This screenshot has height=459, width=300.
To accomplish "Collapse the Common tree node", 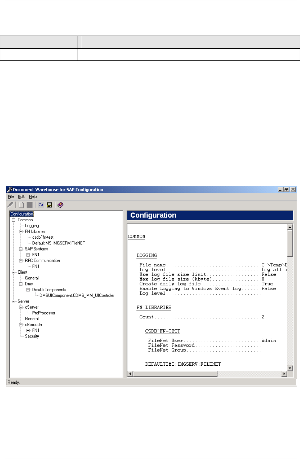I will pos(13,220).
